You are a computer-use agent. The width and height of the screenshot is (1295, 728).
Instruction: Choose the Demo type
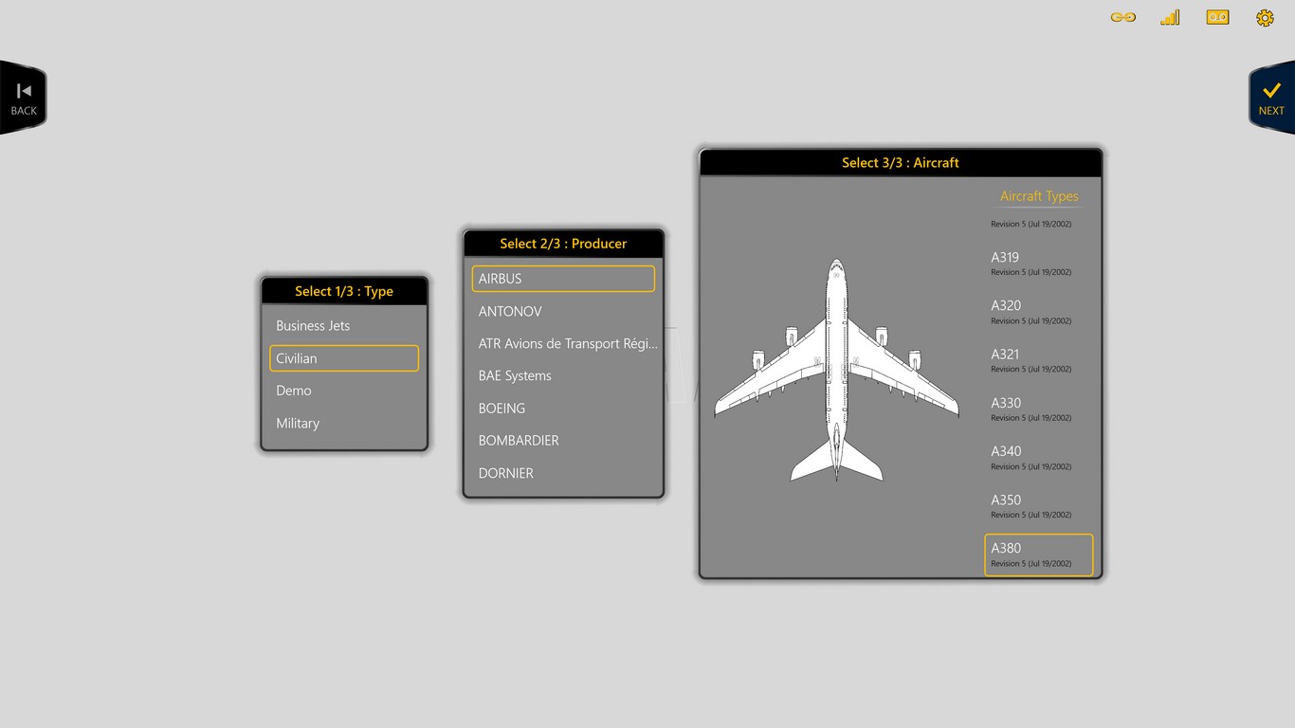click(344, 391)
